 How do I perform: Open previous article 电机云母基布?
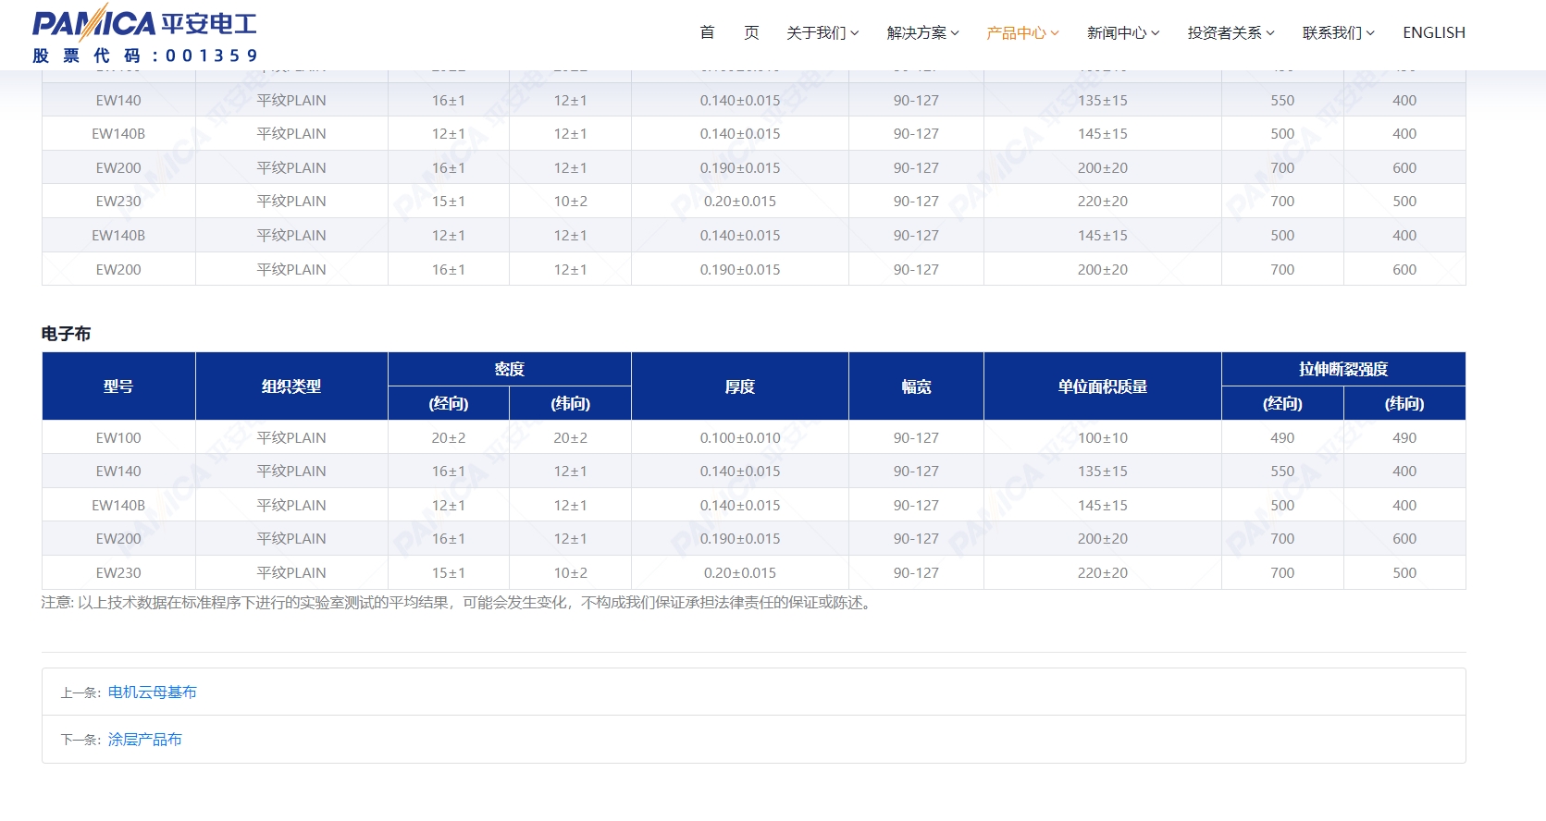[x=153, y=692]
